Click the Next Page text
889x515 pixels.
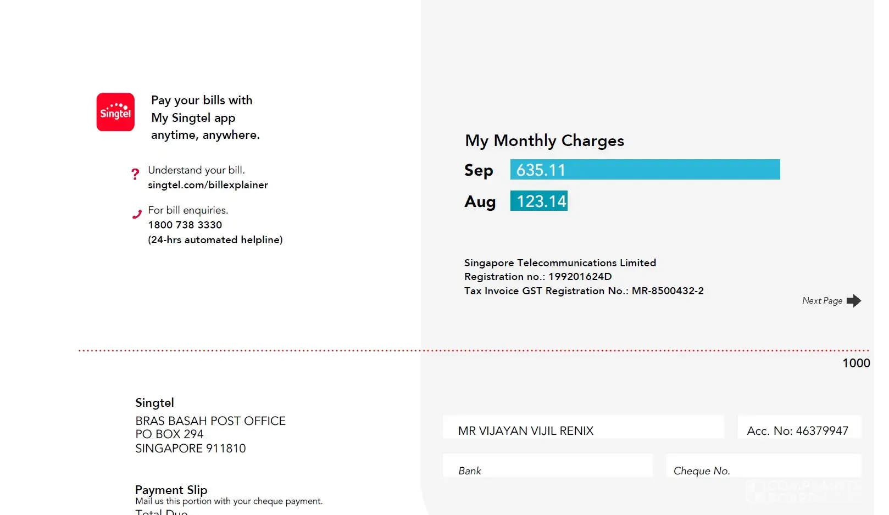coord(822,301)
